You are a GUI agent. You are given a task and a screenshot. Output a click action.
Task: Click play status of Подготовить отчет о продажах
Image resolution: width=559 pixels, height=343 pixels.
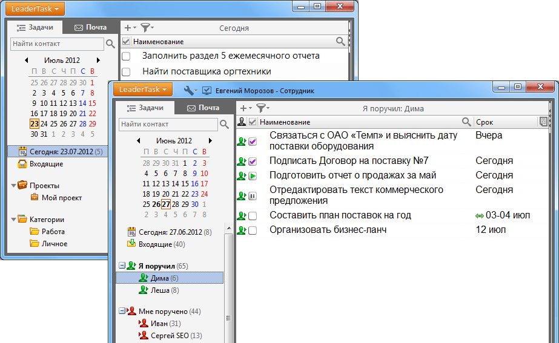[253, 176]
